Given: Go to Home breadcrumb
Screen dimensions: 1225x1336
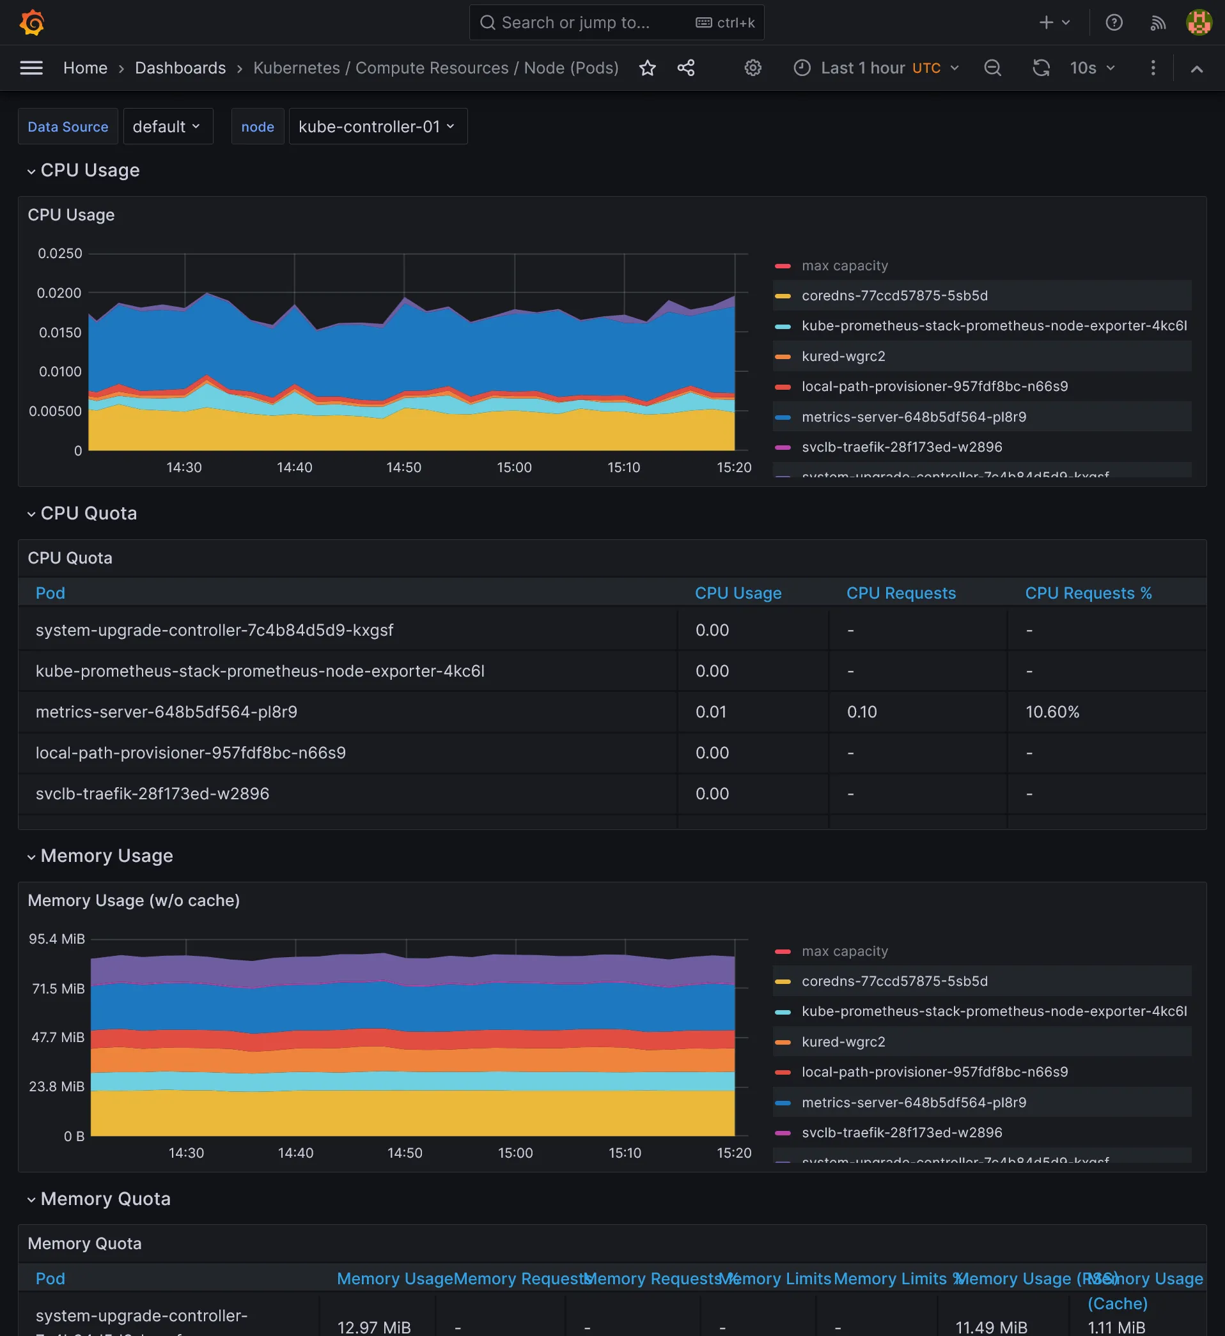Looking at the screenshot, I should click(x=85, y=68).
